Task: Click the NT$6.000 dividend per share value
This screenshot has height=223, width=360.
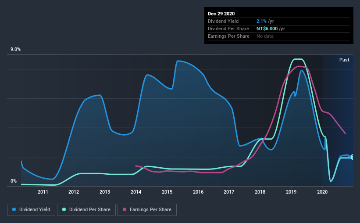Action: (267, 29)
